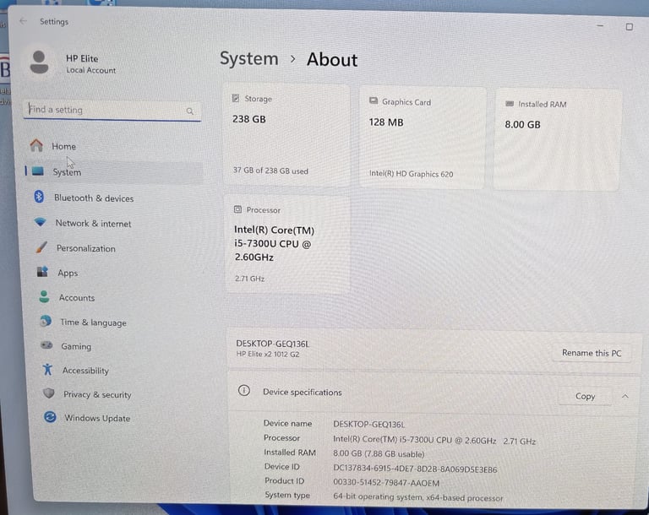The height and width of the screenshot is (515, 649).
Task: Click the Device specifications info icon
Action: (x=244, y=390)
